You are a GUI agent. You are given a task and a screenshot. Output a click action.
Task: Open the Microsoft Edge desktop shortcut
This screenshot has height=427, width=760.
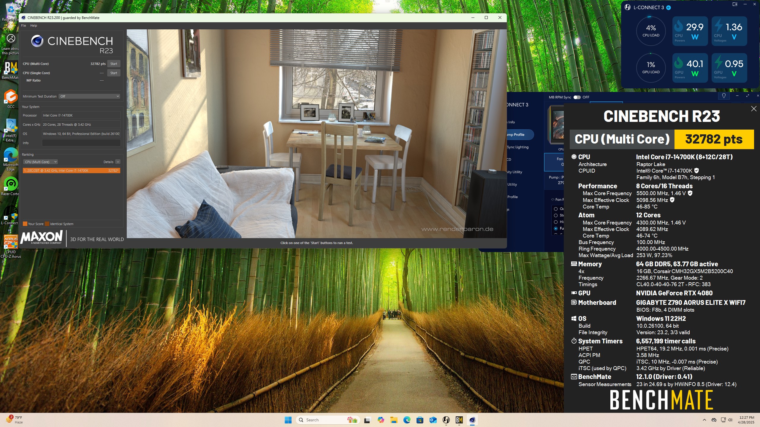pyautogui.click(x=11, y=159)
